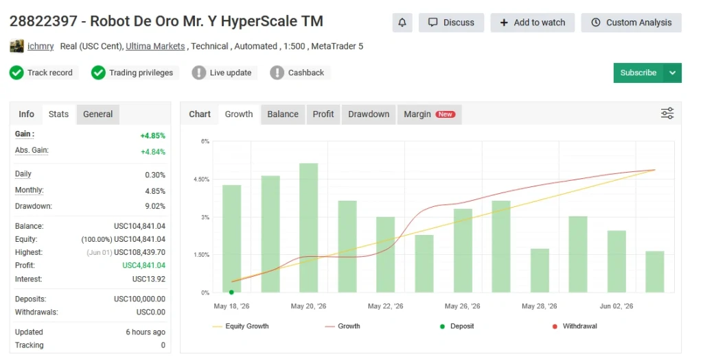The image size is (703, 359).
Task: Click the Subscribe button
Action: click(x=638, y=73)
